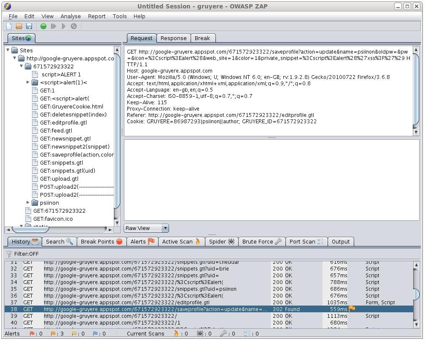Viewport: 425px width, 341px height.
Task: Click the New Session toolbar icon
Action: [9, 26]
